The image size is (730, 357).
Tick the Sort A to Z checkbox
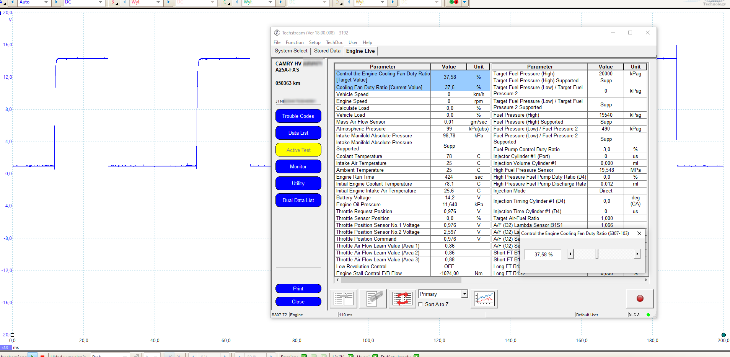421,304
